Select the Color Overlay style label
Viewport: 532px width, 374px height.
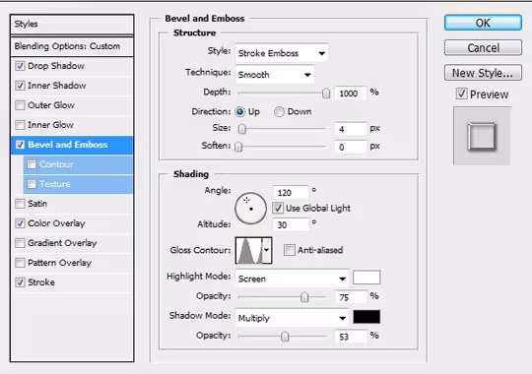(56, 223)
